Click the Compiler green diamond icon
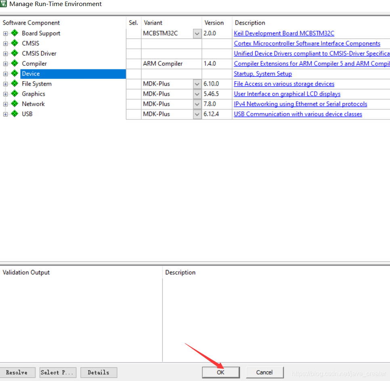The image size is (390, 381). tap(15, 63)
